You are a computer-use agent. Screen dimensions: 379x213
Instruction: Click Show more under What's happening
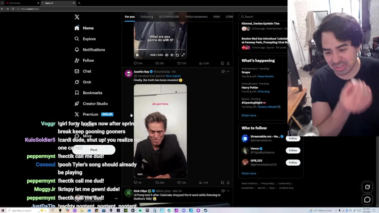click(x=249, y=115)
